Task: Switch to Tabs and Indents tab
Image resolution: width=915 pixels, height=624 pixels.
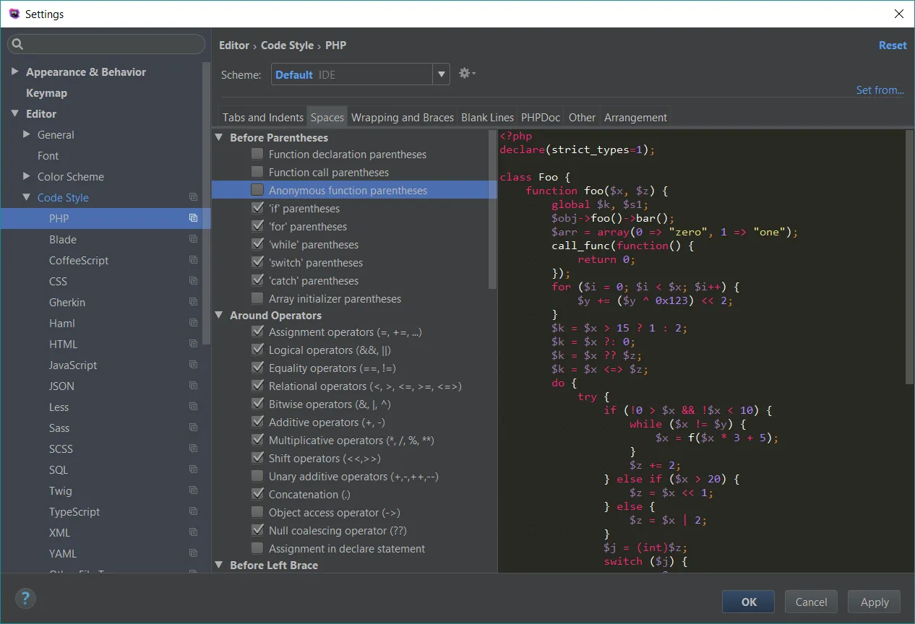Action: (263, 117)
